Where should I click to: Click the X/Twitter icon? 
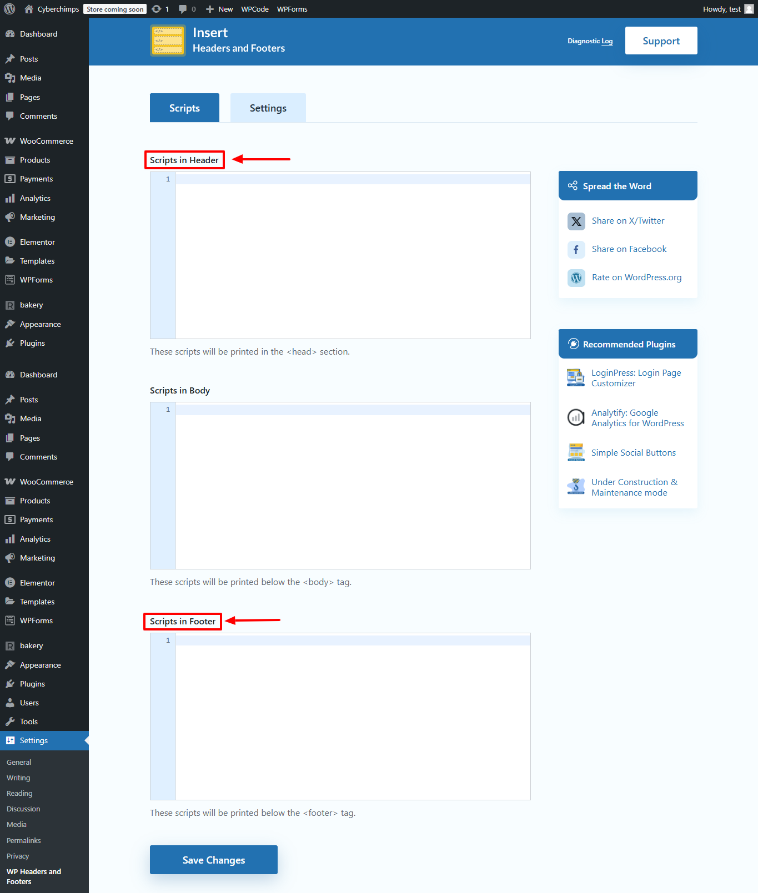click(x=576, y=221)
